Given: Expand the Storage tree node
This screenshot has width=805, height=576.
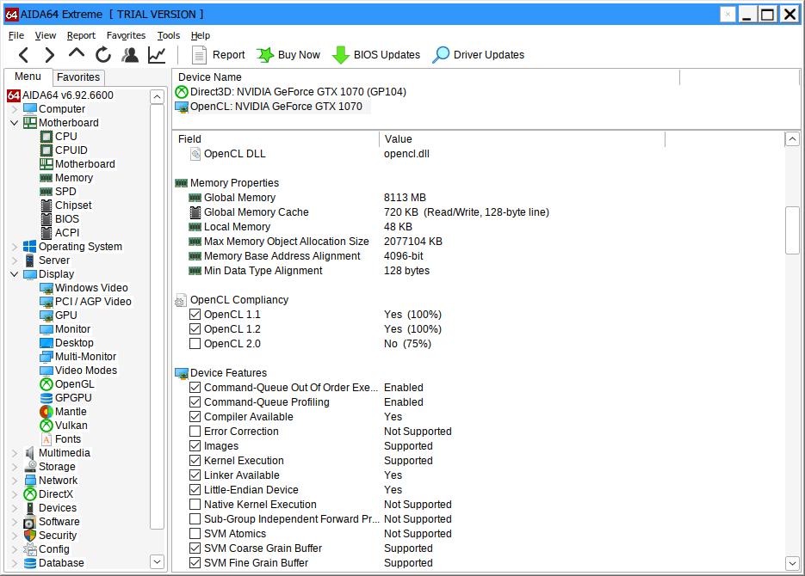Looking at the screenshot, I should 15,468.
